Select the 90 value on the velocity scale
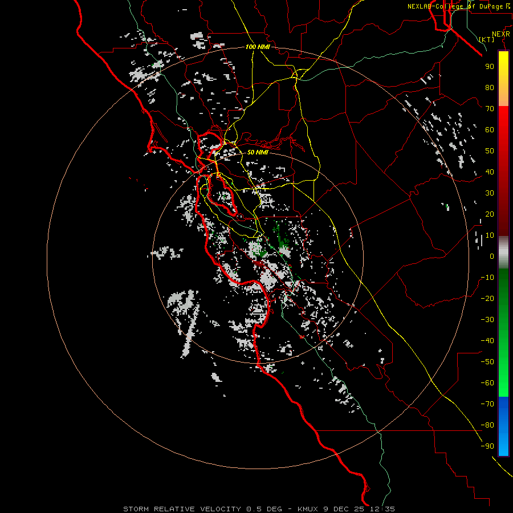The height and width of the screenshot is (513, 513). [490, 67]
